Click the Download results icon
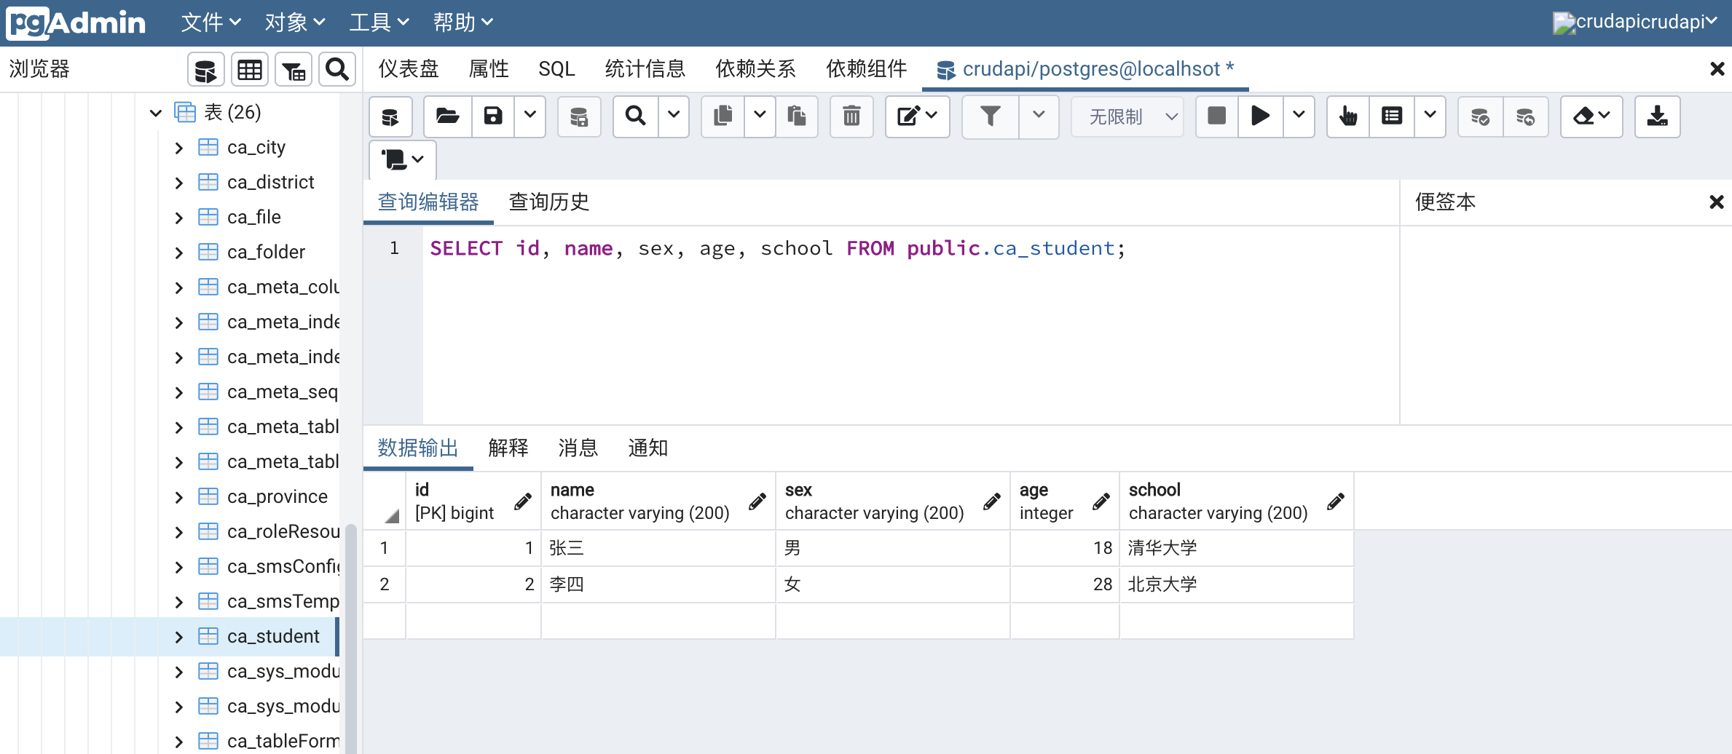 tap(1657, 116)
